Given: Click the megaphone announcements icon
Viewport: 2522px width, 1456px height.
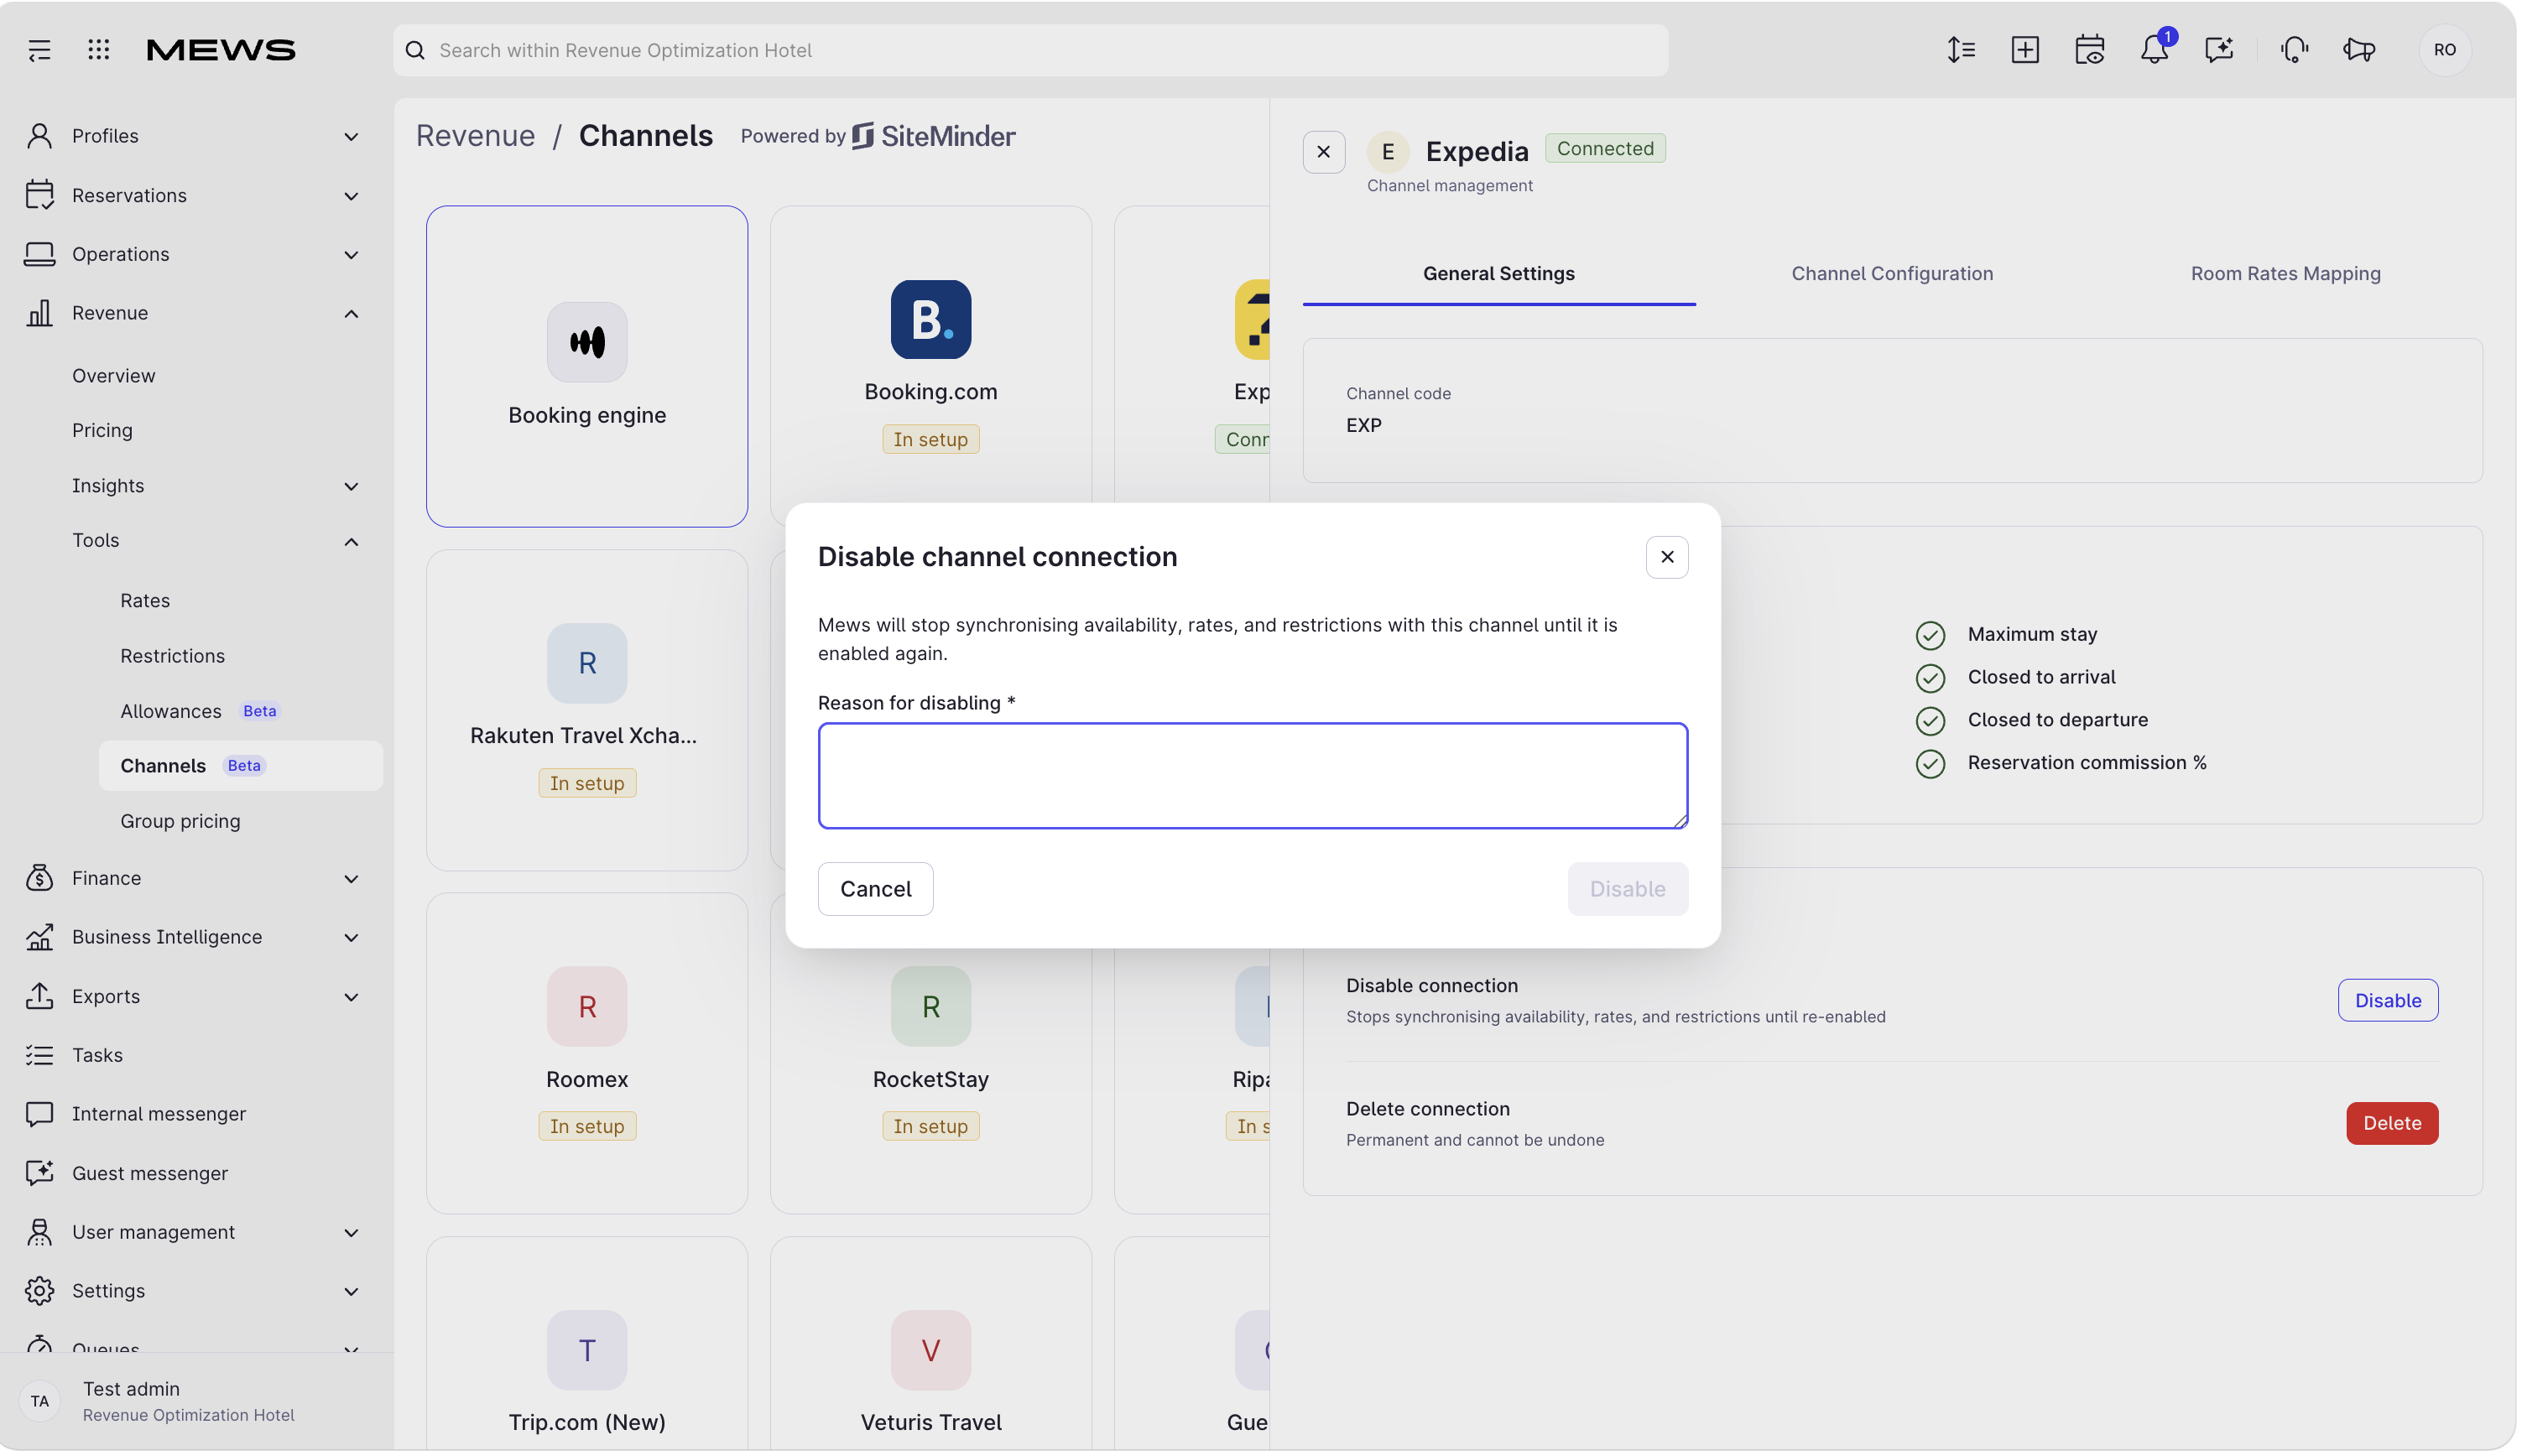Looking at the screenshot, I should [2358, 50].
